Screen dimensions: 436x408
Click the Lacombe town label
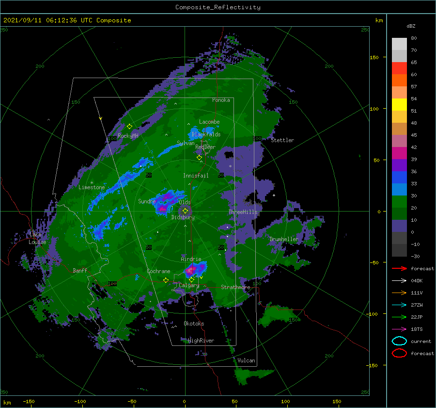(209, 122)
